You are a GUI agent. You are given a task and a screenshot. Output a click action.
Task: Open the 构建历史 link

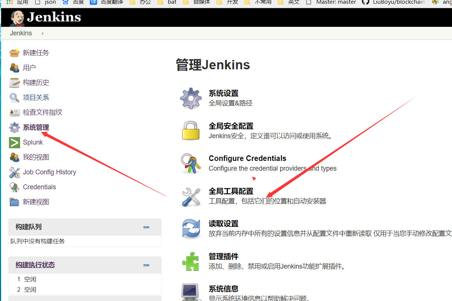36,83
